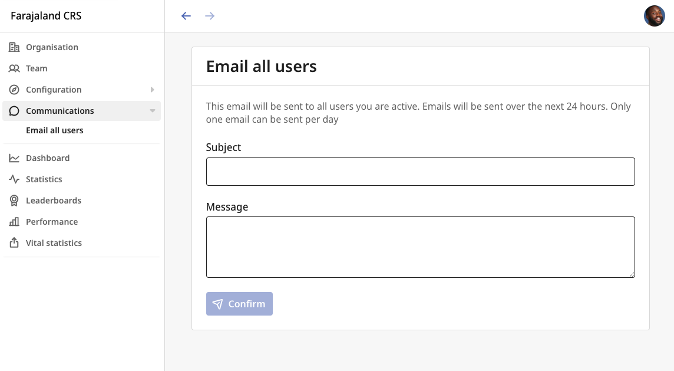Expand the Configuration submenu arrow

pyautogui.click(x=152, y=90)
